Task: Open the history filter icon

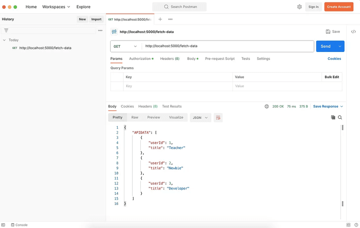Action: tap(6, 31)
